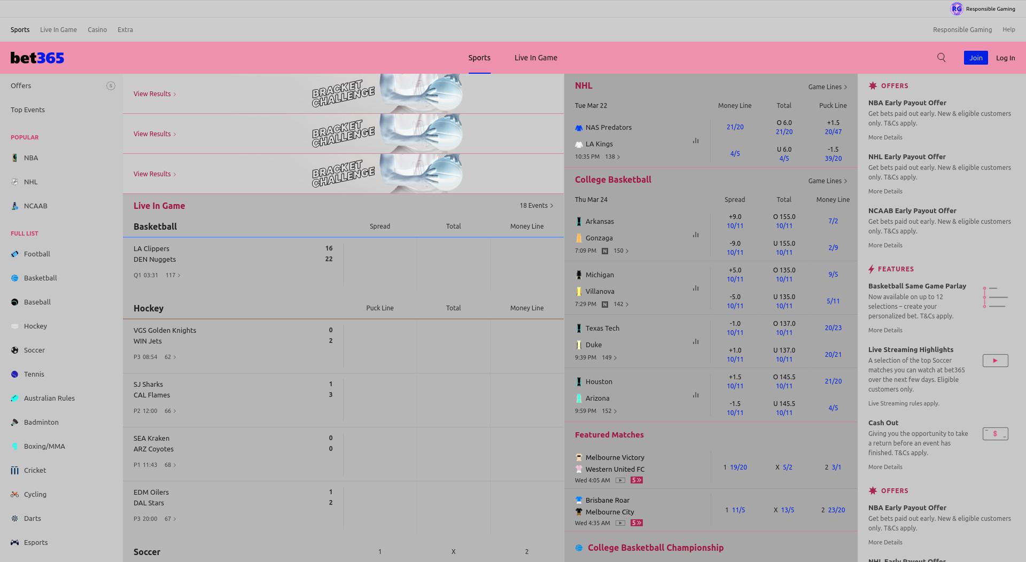Open Casino in the top menu
The width and height of the screenshot is (1026, 562).
pyautogui.click(x=97, y=30)
